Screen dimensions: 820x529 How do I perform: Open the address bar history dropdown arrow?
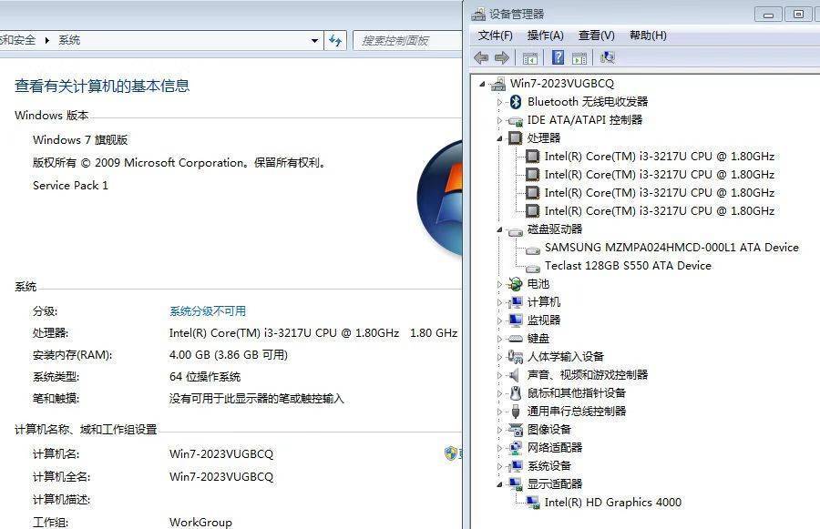[314, 40]
